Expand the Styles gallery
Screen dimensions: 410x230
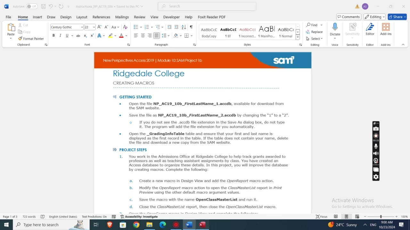click(298, 37)
